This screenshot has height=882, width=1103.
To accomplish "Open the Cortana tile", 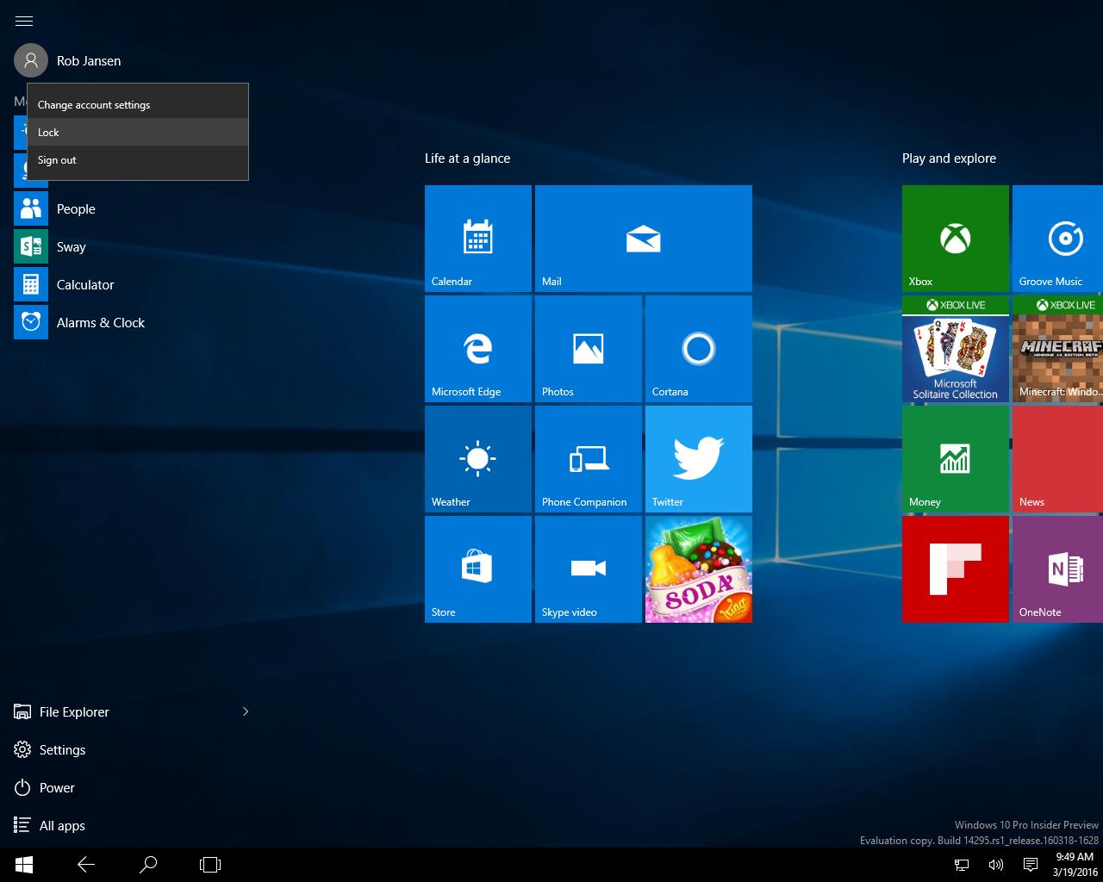I will (x=699, y=349).
